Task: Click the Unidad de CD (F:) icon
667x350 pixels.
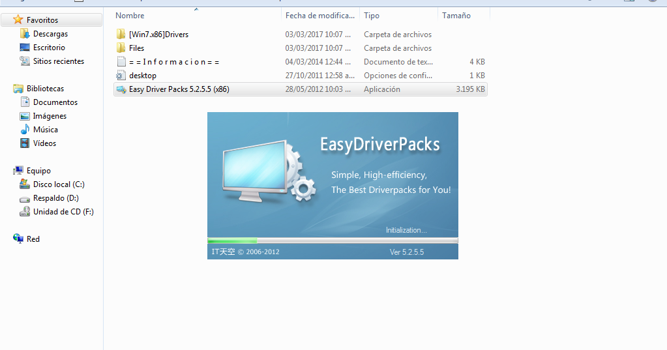Action: (x=25, y=211)
